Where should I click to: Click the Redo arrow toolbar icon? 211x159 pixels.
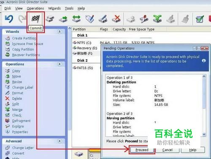[22, 19]
